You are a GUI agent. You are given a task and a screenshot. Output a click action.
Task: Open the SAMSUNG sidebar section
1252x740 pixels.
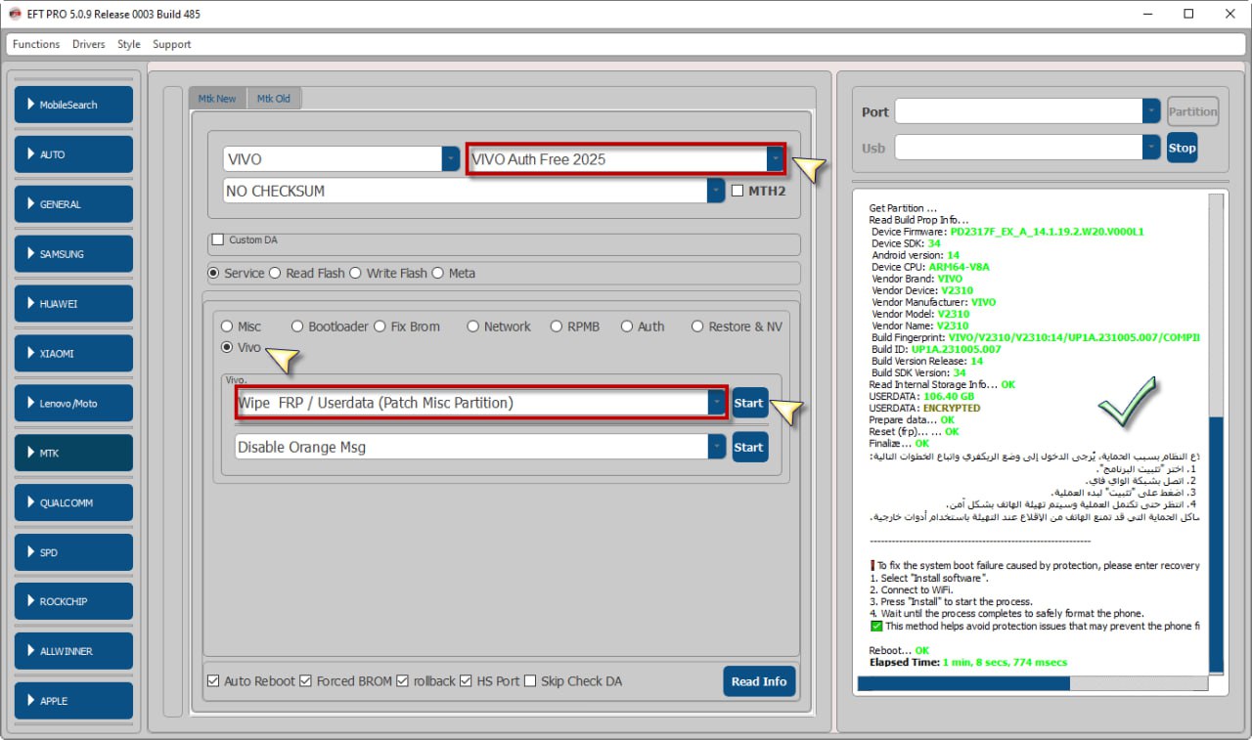[x=73, y=254]
